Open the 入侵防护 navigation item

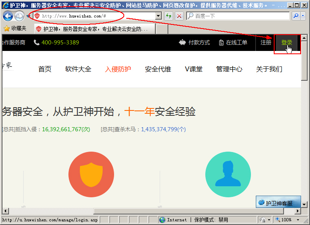click(x=118, y=69)
